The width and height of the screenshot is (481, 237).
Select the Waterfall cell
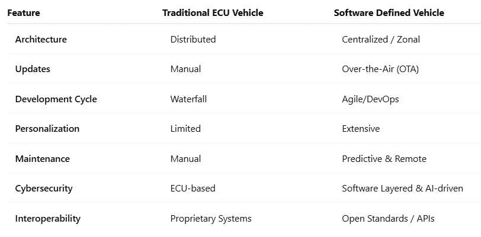tap(188, 99)
